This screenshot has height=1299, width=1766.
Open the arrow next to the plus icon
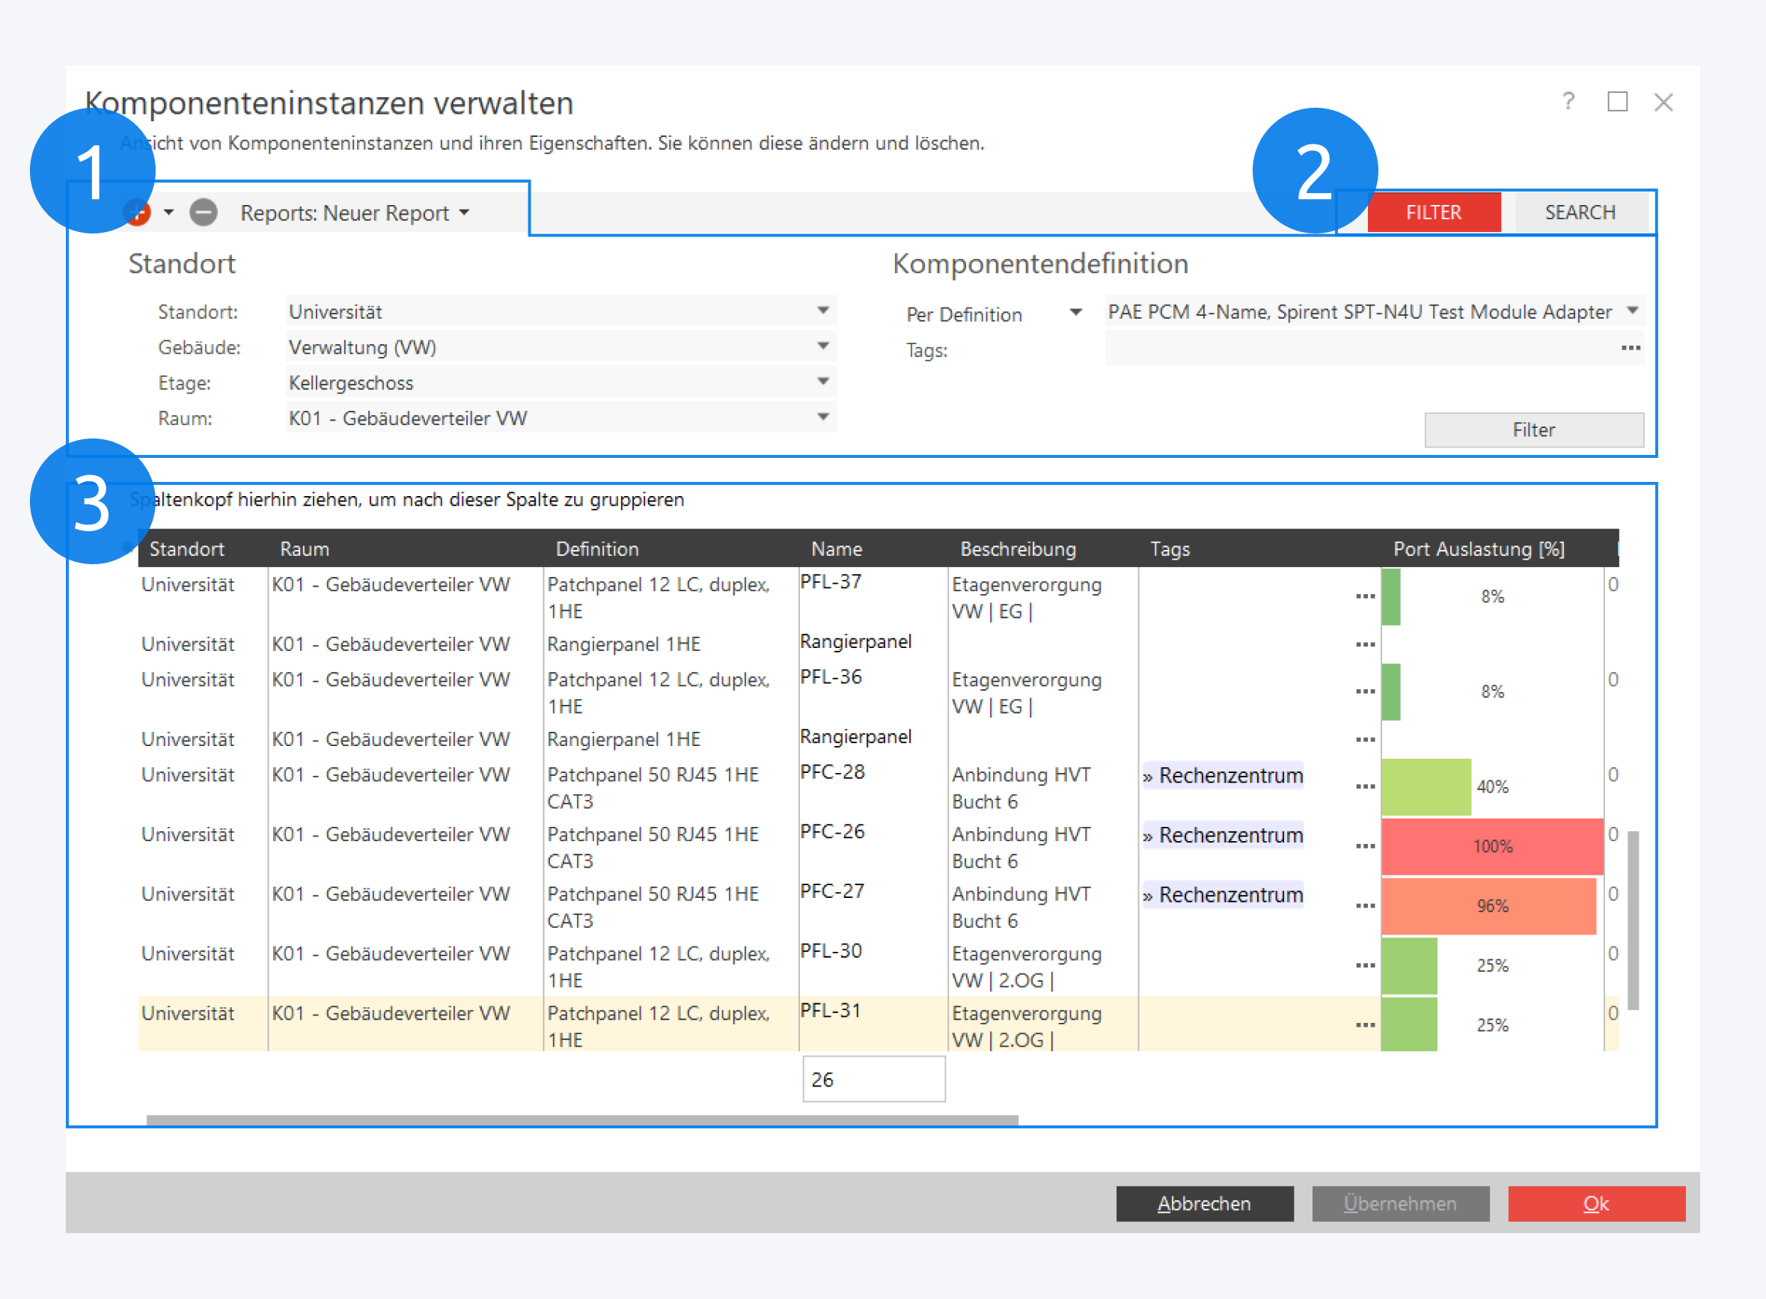(x=168, y=213)
